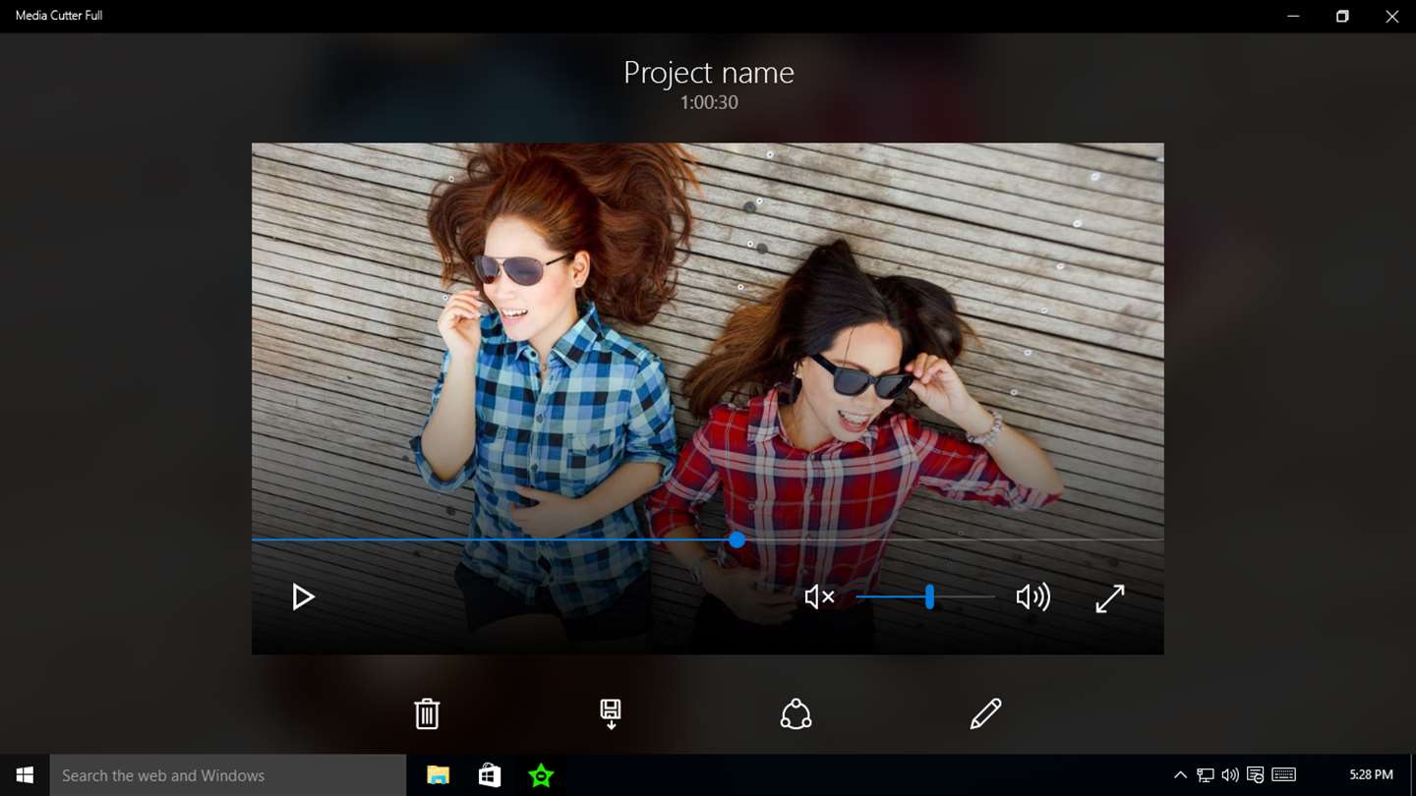Click the Search the web and Windows box
The height and width of the screenshot is (796, 1416).
coord(228,775)
